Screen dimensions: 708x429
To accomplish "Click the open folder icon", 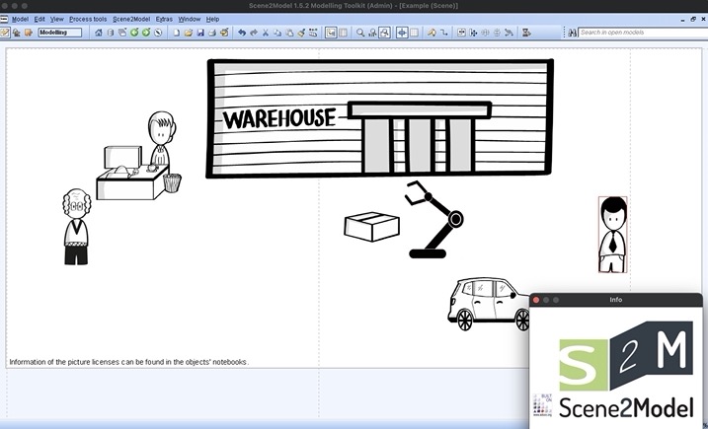I will pos(189,33).
